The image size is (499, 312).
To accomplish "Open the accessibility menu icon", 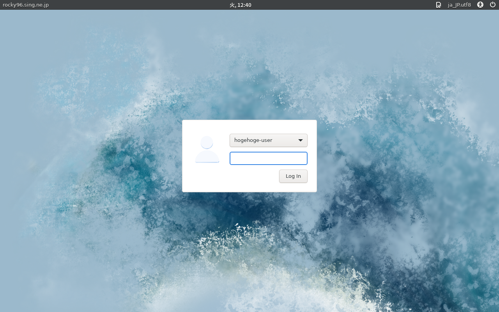I will (x=480, y=5).
